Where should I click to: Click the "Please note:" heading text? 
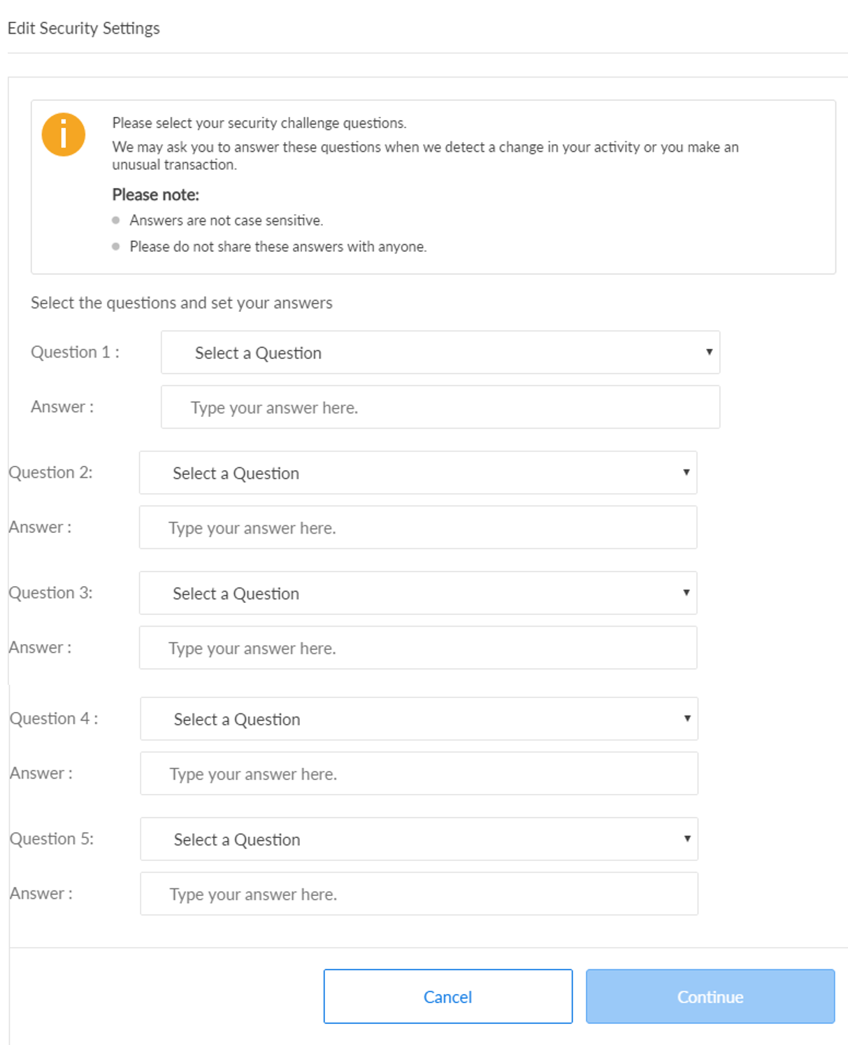tap(156, 194)
